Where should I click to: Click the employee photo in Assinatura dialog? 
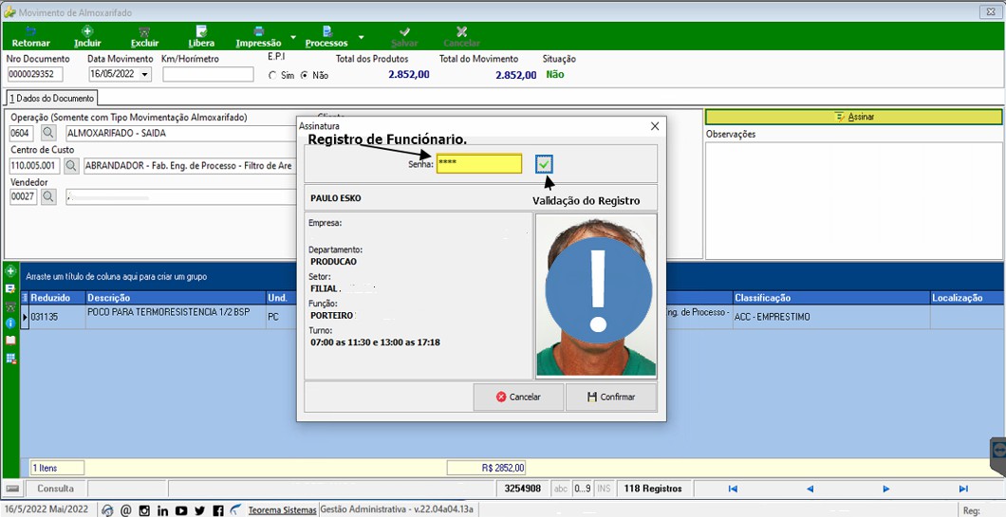coord(596,295)
